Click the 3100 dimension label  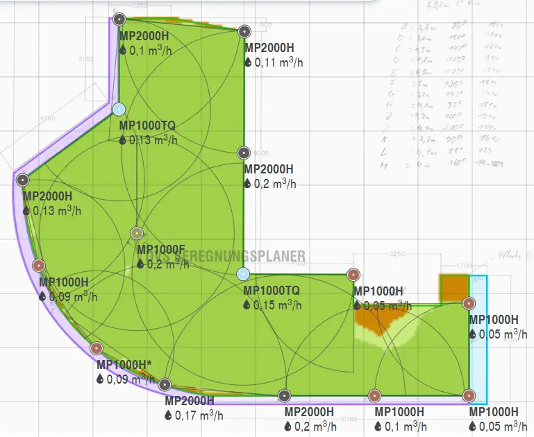[85, 59]
